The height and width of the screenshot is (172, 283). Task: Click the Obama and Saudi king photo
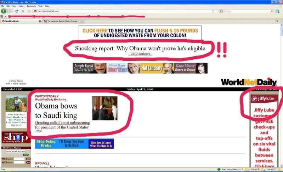pyautogui.click(x=105, y=108)
